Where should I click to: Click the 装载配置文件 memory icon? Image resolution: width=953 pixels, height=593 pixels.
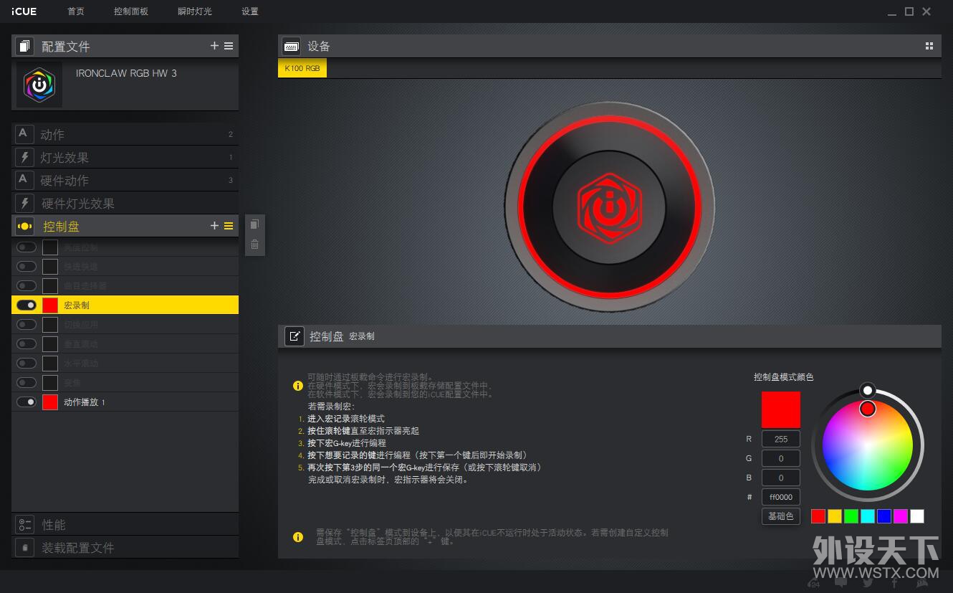pyautogui.click(x=24, y=547)
